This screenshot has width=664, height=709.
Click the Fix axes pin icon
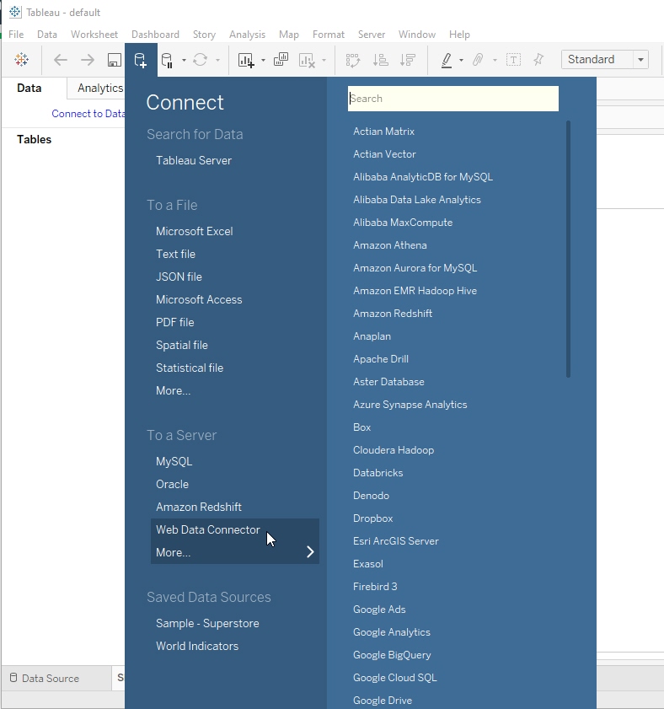[x=538, y=60]
